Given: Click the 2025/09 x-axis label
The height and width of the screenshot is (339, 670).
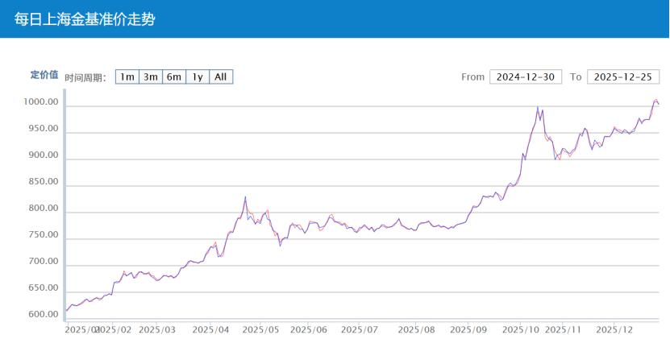Looking at the screenshot, I should coord(468,329).
